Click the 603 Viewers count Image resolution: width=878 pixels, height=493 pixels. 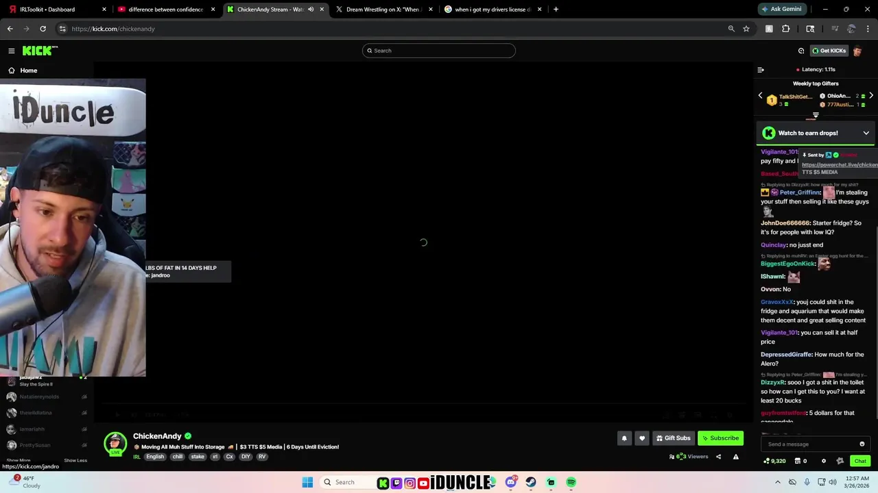pyautogui.click(x=689, y=457)
